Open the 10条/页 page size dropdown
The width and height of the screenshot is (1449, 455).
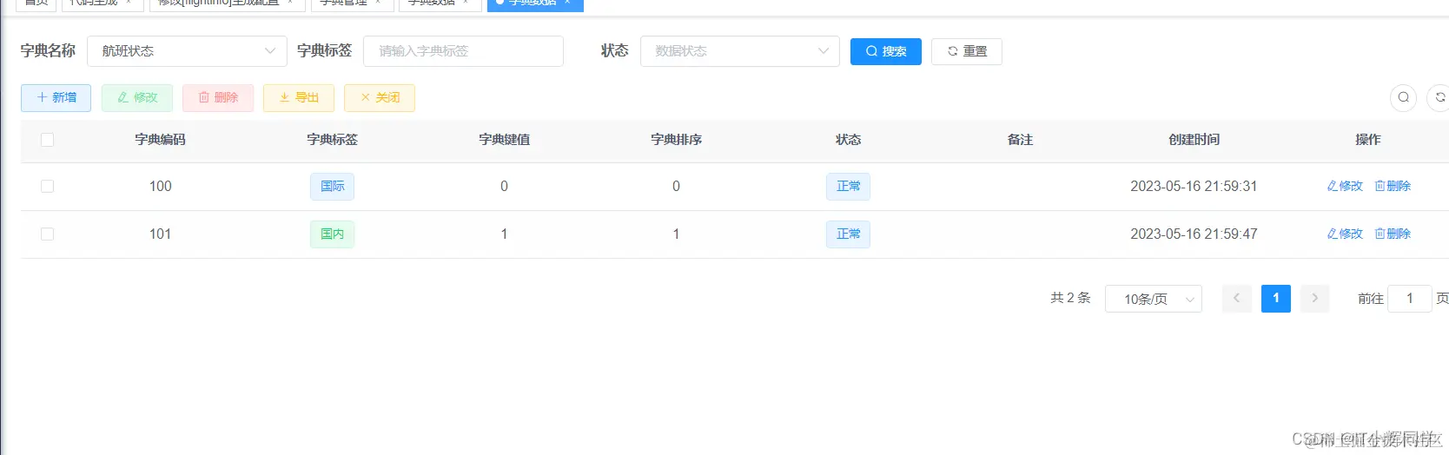coord(1154,299)
